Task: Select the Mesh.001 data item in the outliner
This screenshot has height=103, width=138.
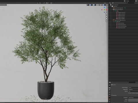Action: point(118,22)
